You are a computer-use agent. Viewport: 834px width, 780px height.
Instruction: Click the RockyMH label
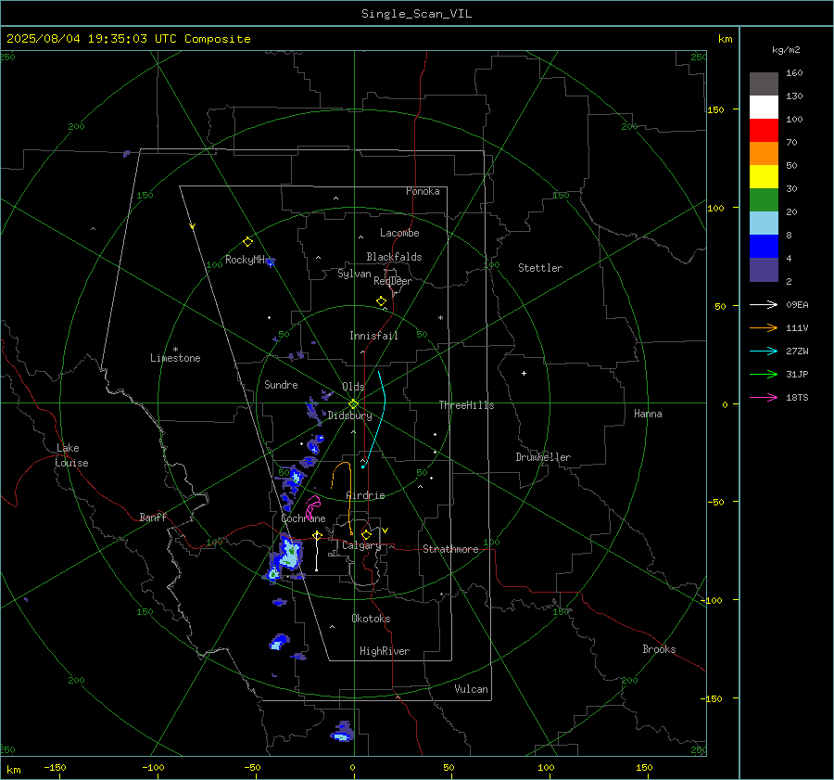click(245, 260)
